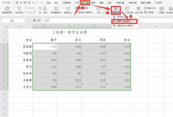Viewport: 173px width, 117px height.
Task: Select 清除验证标识圈 menu entry
Action: point(125,26)
